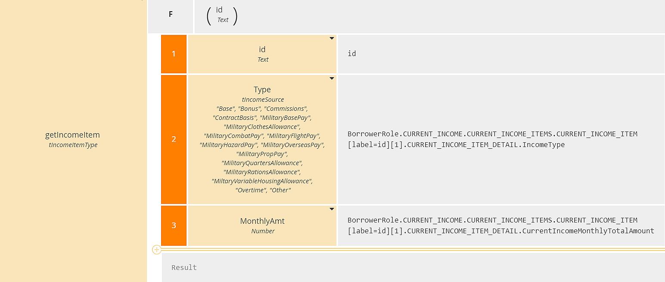Edit the IncomeType expression cell

[x=501, y=139]
